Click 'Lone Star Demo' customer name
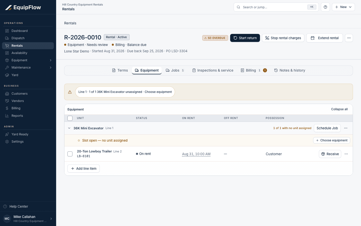 tap(76, 51)
